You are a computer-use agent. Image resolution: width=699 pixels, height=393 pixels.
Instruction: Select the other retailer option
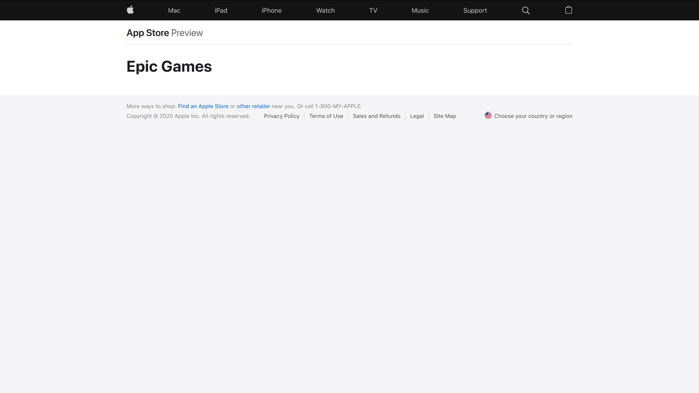point(253,106)
